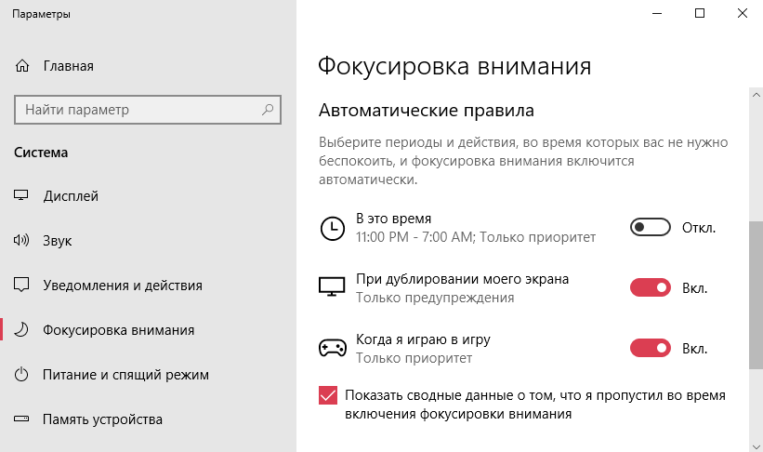This screenshot has width=763, height=452.
Task: Open the 'Дисплей' settings page
Action: pos(71,196)
